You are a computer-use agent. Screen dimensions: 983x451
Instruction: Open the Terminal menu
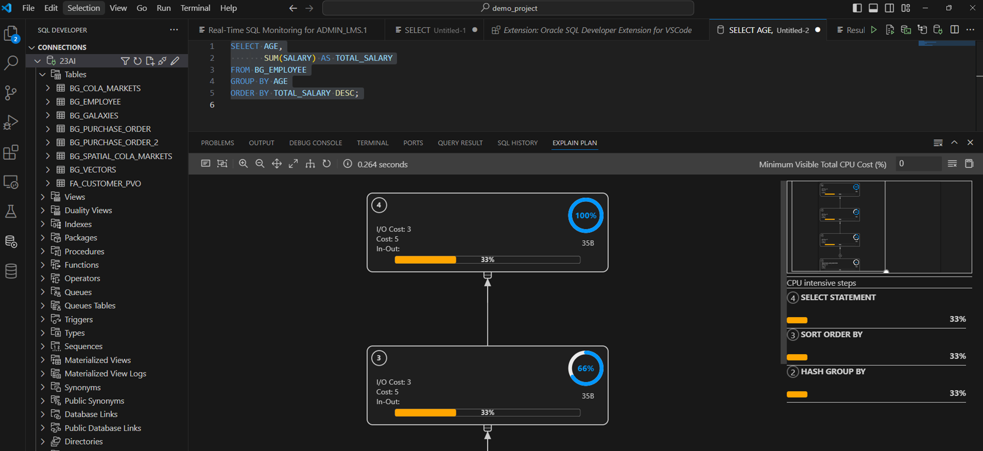coord(195,8)
